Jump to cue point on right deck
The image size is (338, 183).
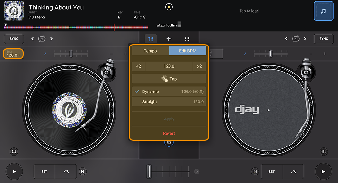[x=294, y=172]
